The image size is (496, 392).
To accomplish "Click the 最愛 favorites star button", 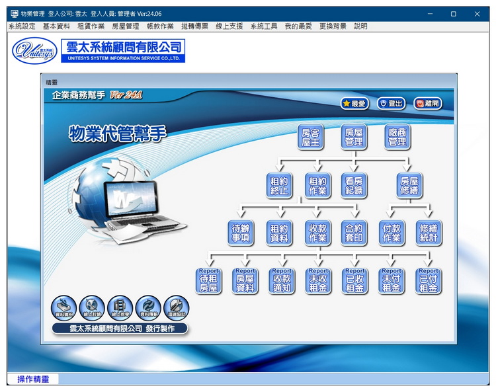I will (354, 103).
